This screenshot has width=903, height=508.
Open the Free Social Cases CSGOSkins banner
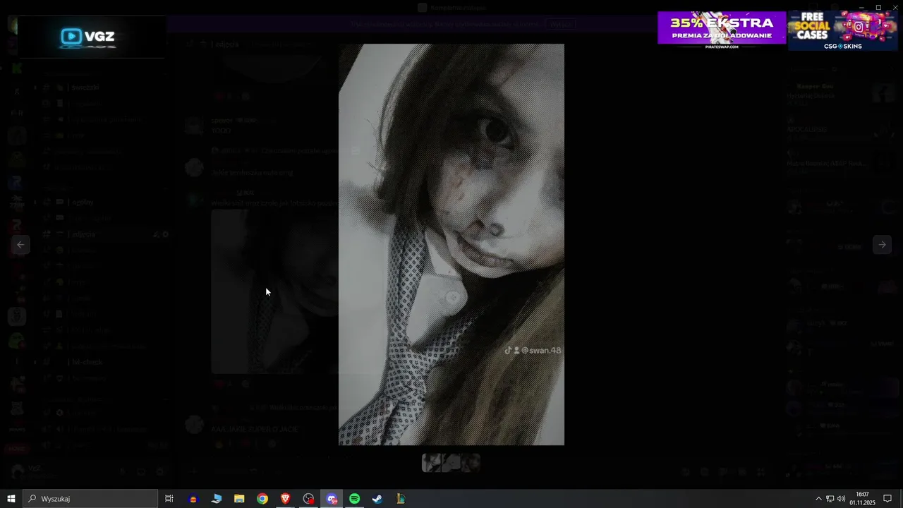click(x=843, y=30)
